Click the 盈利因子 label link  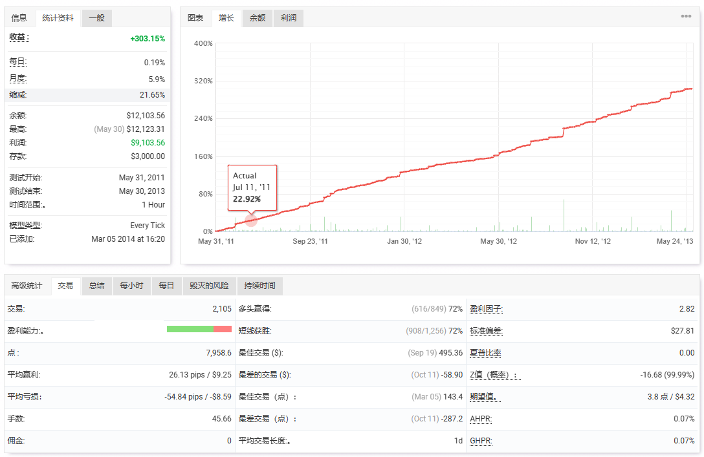tap(486, 309)
